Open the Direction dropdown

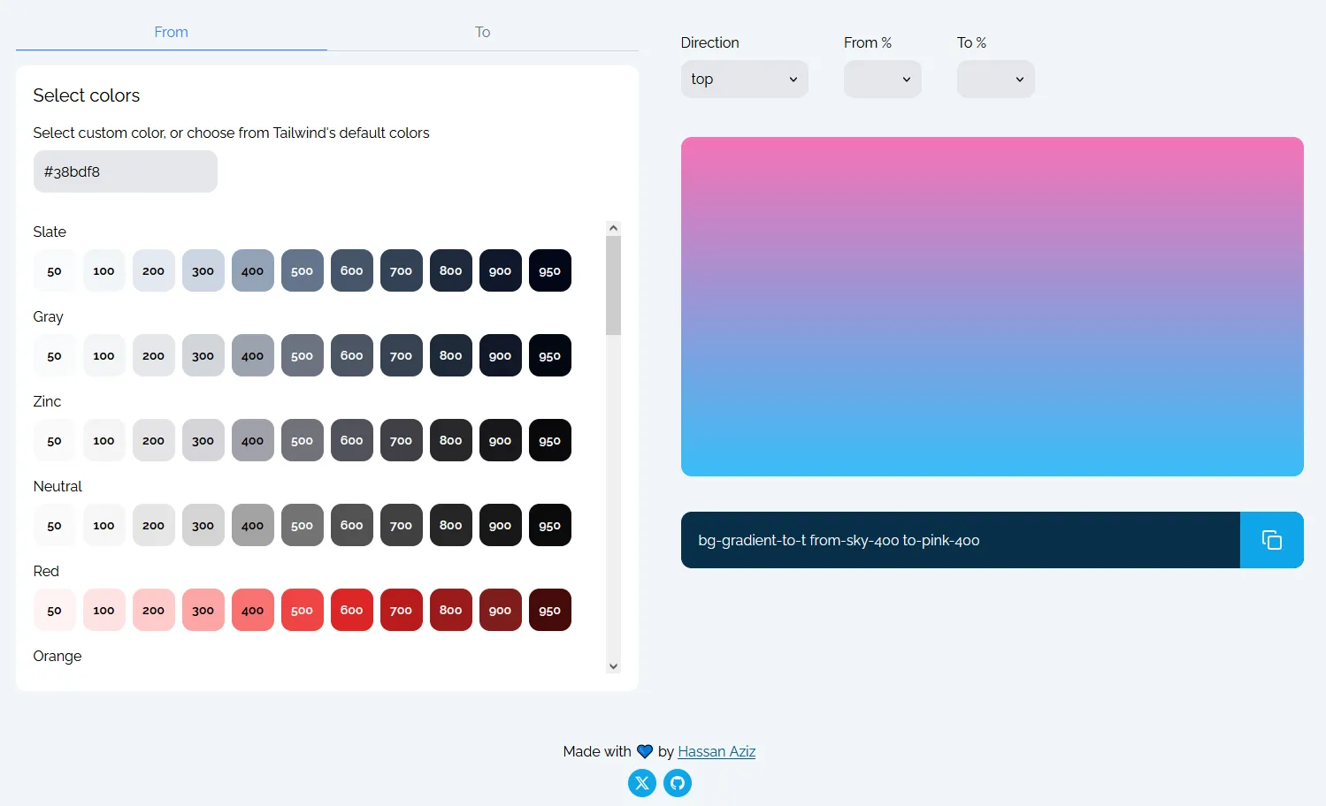[x=744, y=80]
